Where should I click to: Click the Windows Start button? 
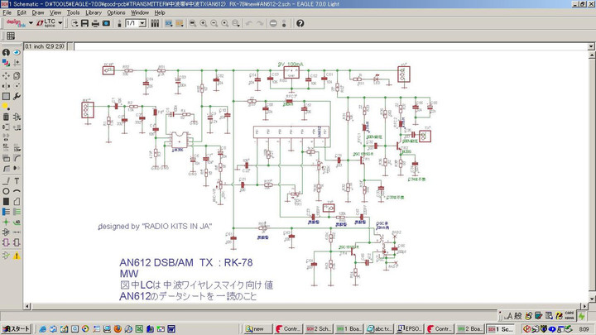tap(17, 328)
